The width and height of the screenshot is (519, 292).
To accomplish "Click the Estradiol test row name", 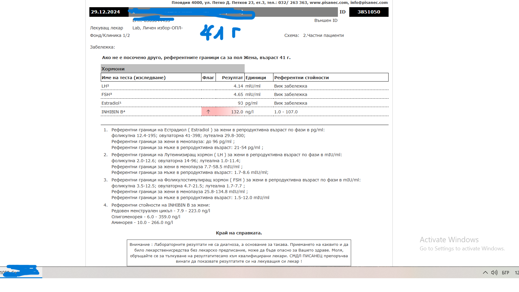I will [x=111, y=103].
